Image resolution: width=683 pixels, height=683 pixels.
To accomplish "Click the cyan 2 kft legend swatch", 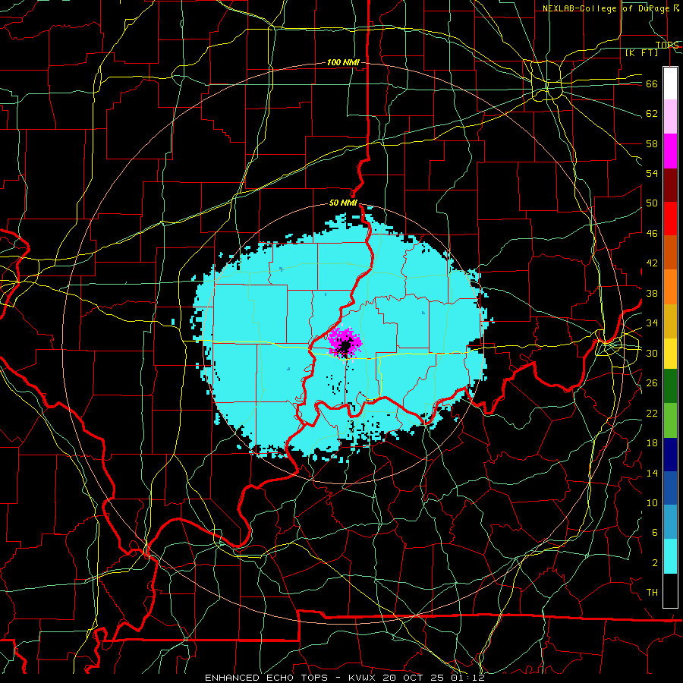I will [x=670, y=556].
